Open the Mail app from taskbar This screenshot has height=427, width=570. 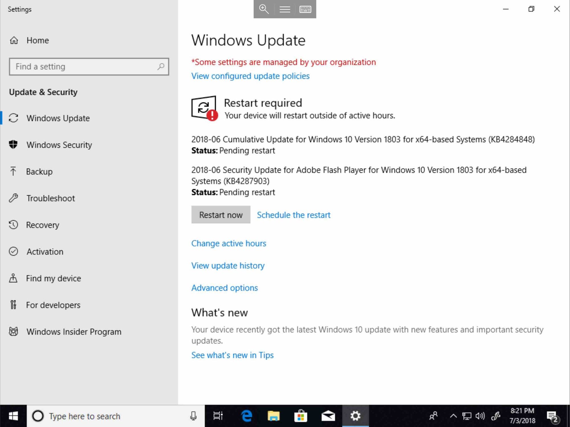click(328, 416)
